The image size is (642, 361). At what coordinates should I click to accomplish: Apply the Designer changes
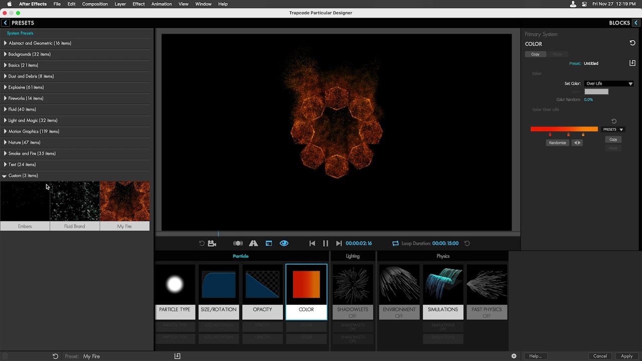pos(626,356)
